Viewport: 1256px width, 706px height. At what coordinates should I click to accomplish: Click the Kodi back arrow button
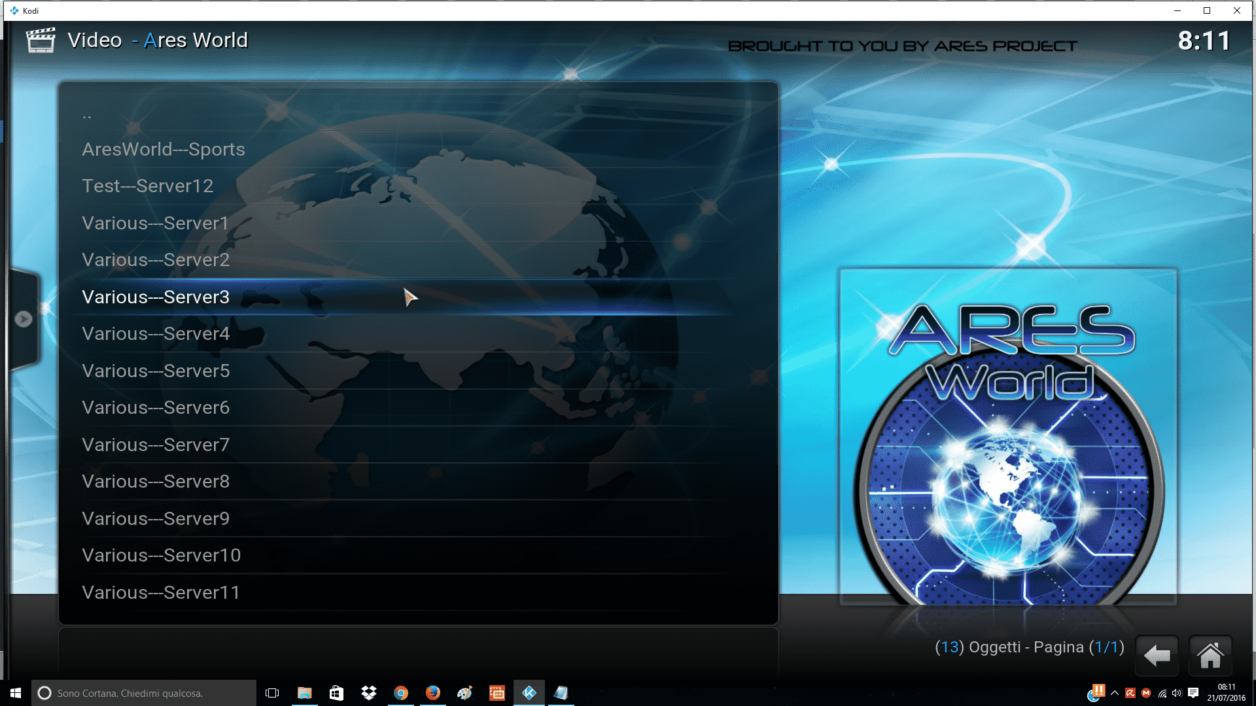[x=1157, y=655]
